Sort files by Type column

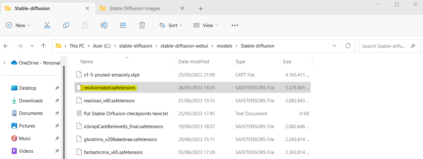tap(240, 62)
